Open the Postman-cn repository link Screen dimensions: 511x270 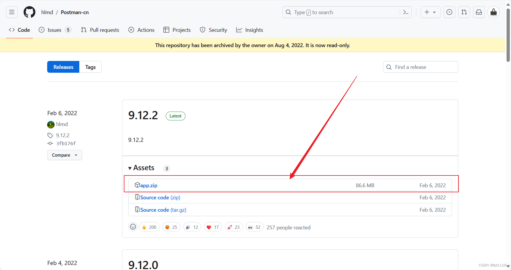pyautogui.click(x=75, y=12)
